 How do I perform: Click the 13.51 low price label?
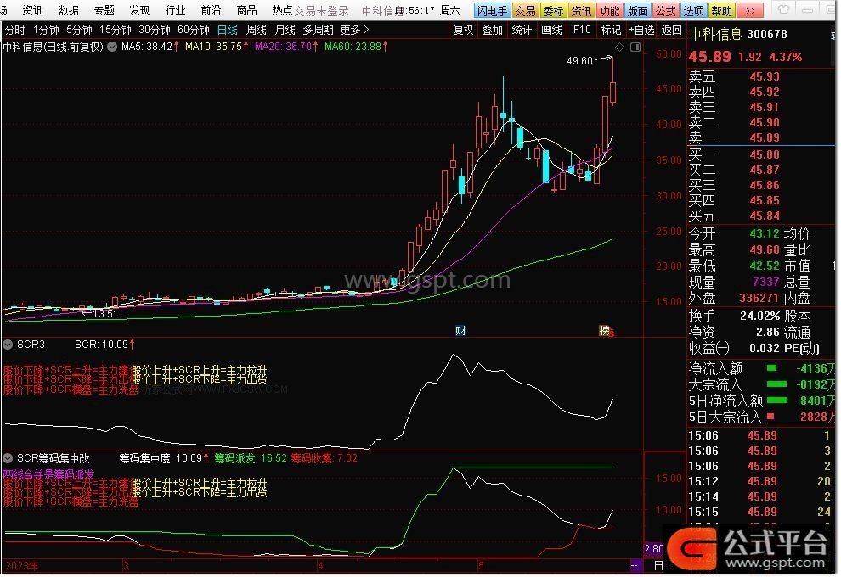tap(105, 314)
